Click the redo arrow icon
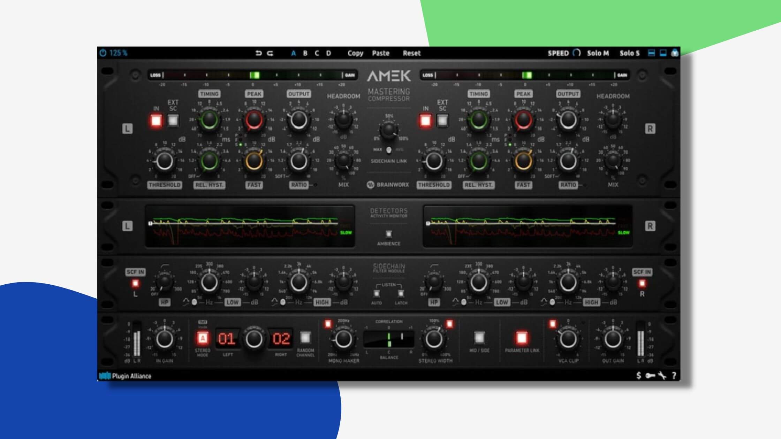This screenshot has width=781, height=439. point(270,53)
